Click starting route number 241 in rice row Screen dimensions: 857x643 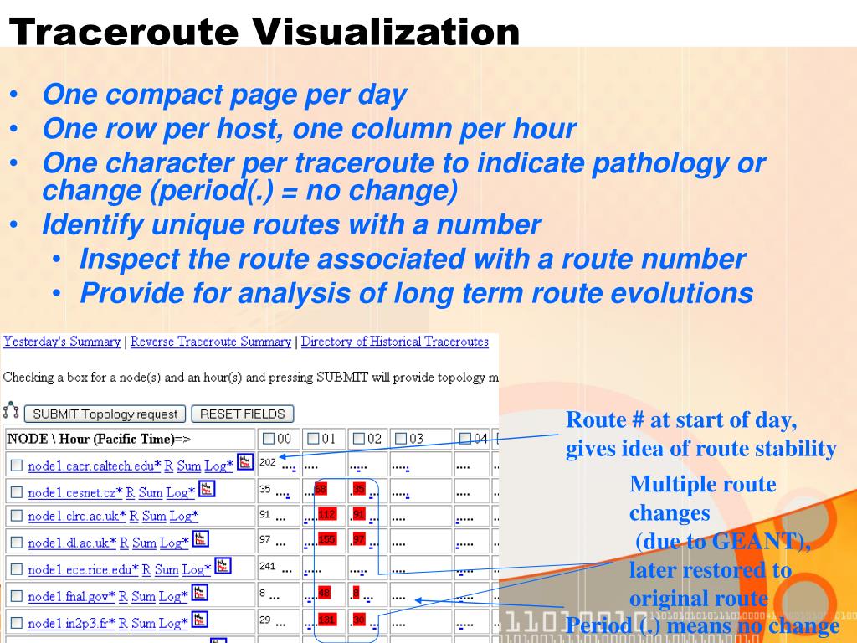pyautogui.click(x=268, y=566)
